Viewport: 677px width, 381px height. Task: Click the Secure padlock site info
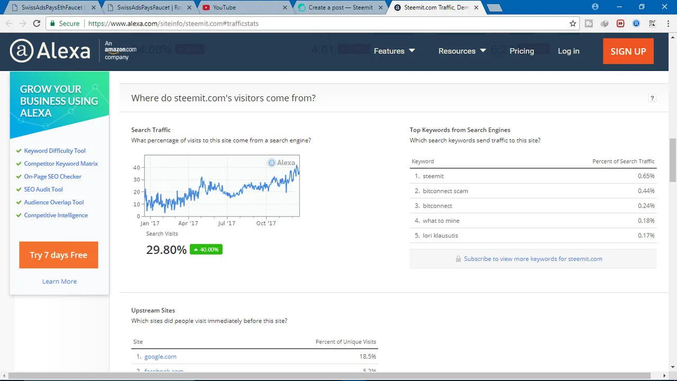(x=65, y=23)
